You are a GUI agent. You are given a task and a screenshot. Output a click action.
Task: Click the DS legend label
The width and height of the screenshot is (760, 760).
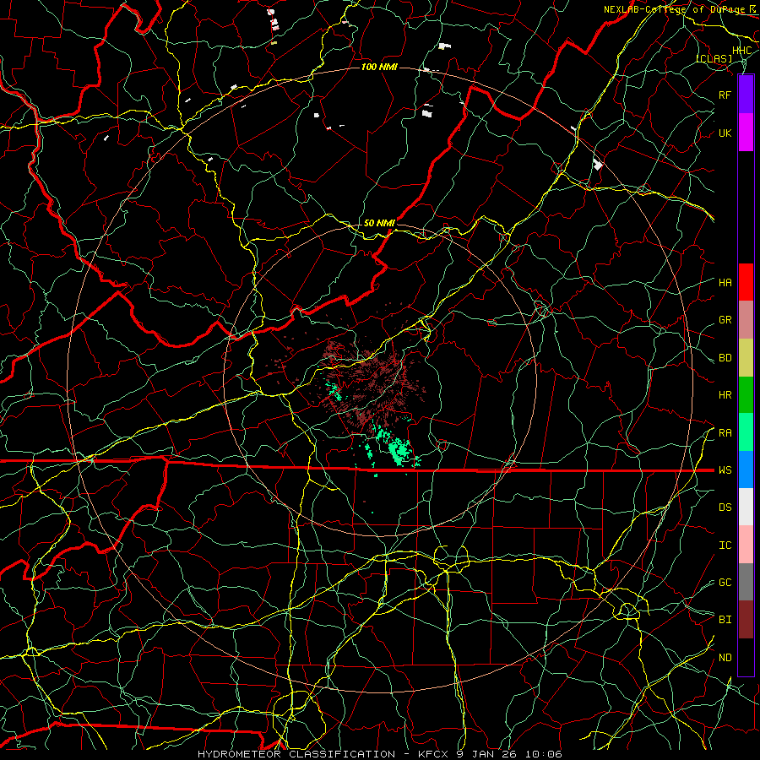pos(725,508)
